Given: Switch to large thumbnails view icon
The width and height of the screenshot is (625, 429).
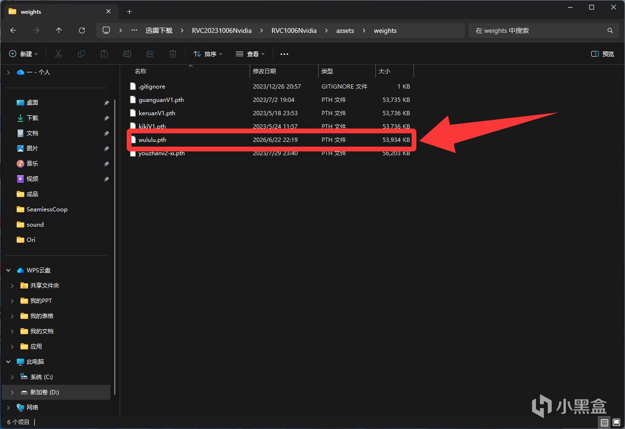Looking at the screenshot, I should [x=616, y=422].
